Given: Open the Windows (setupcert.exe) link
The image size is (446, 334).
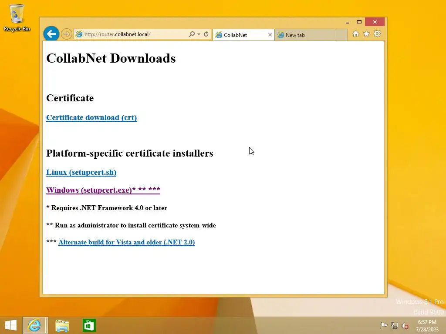Looking at the screenshot, I should point(103,190).
